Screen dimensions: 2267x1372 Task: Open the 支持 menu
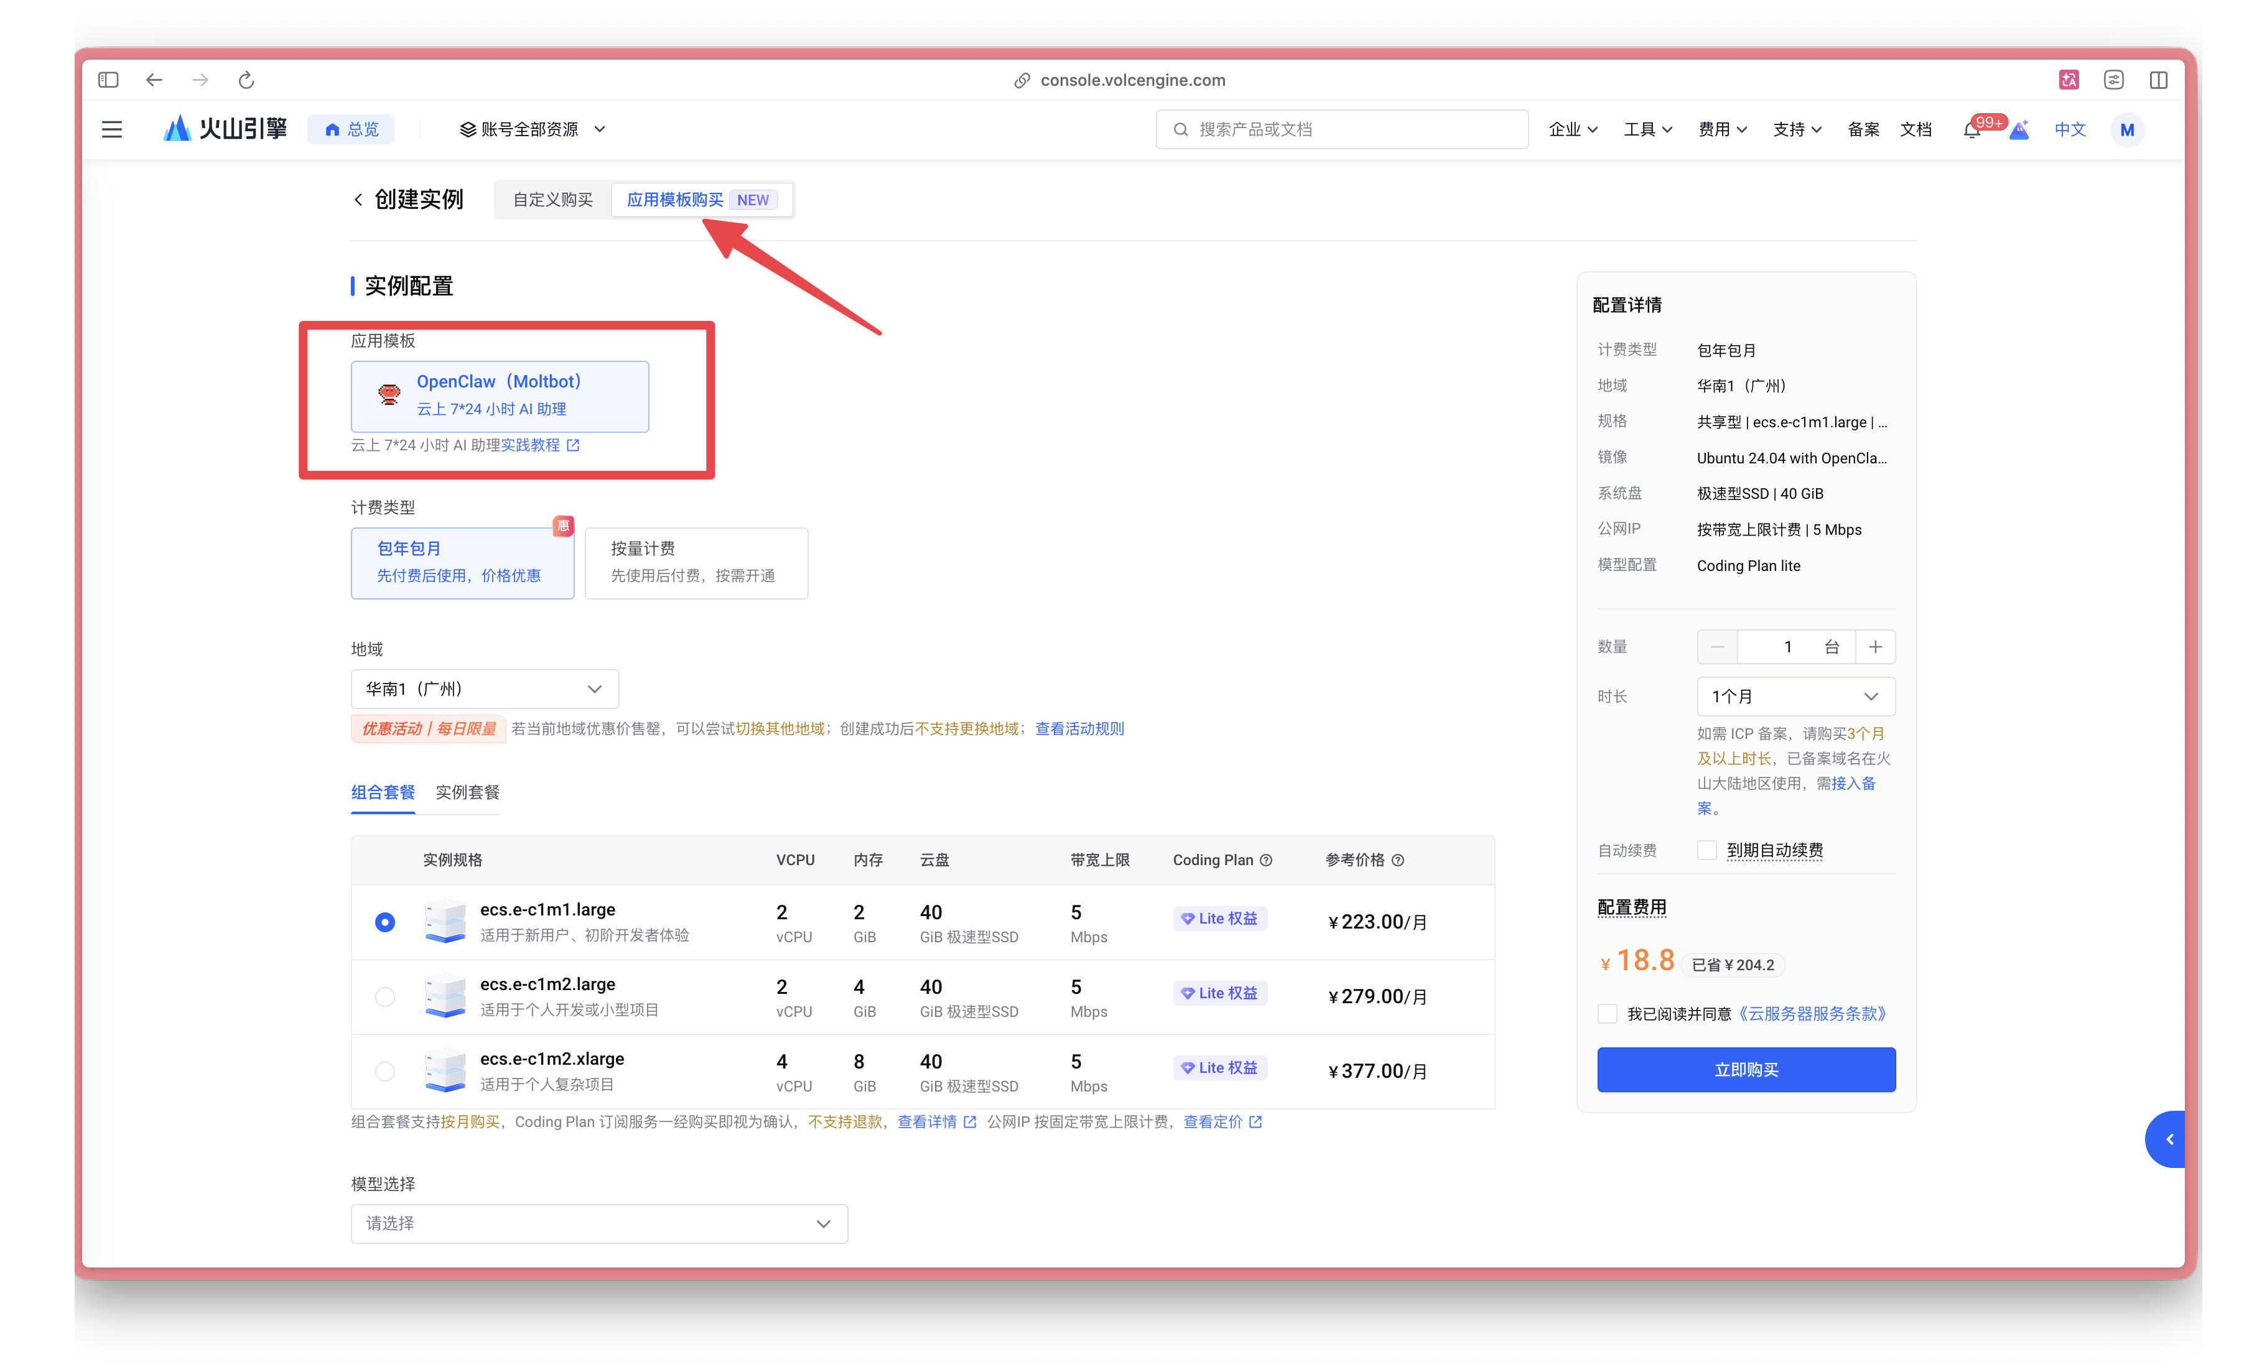point(1797,129)
